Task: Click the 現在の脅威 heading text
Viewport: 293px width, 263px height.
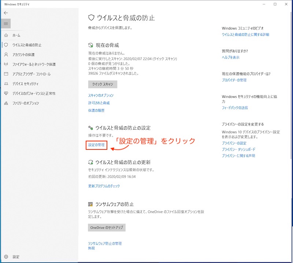Action: [107, 45]
